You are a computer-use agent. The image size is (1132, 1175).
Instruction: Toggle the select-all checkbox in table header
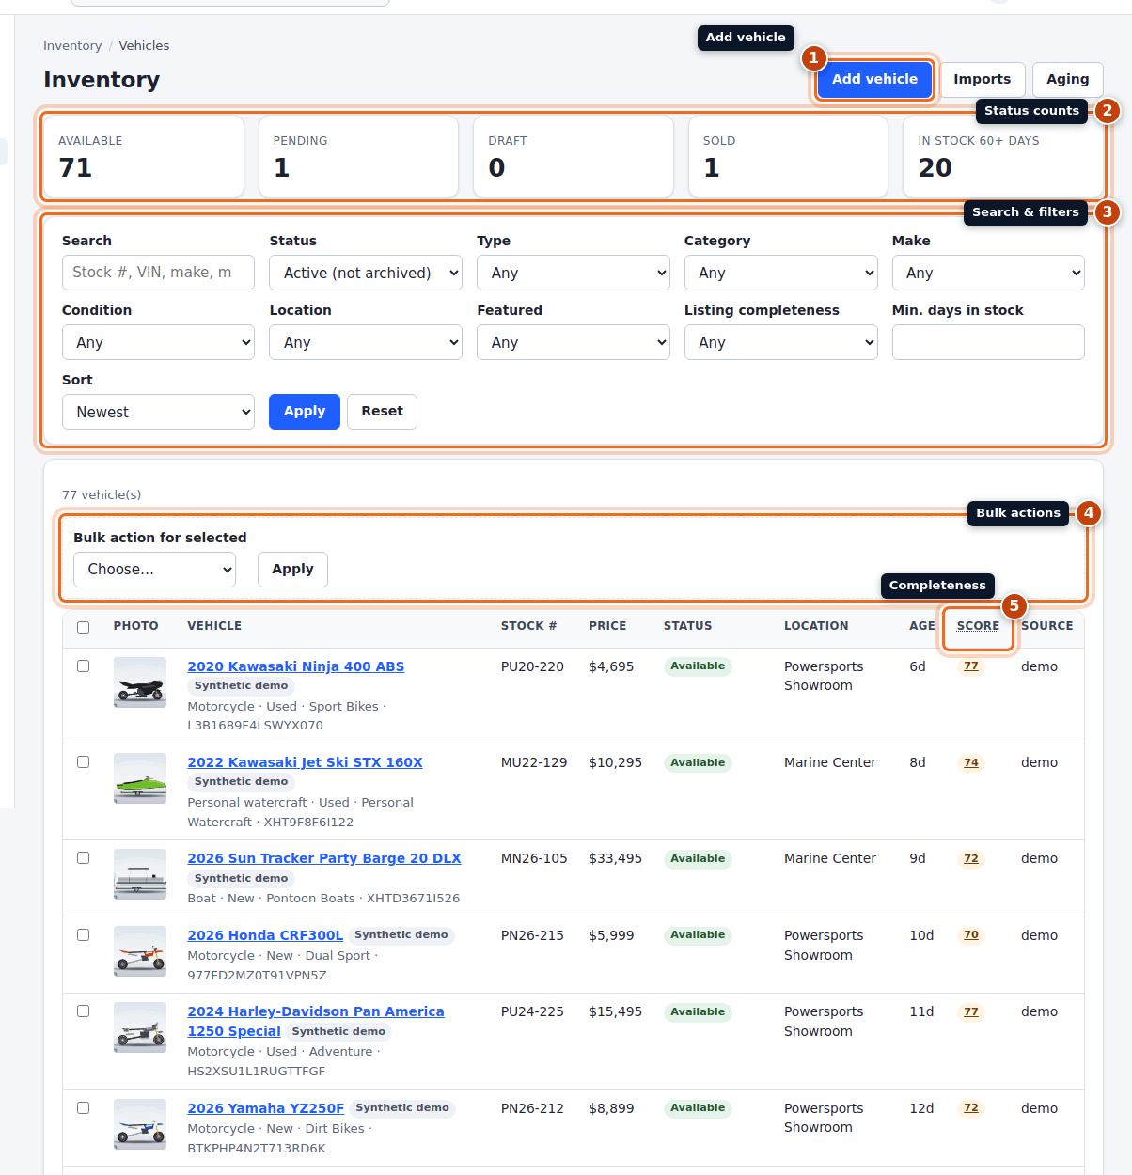pos(84,627)
